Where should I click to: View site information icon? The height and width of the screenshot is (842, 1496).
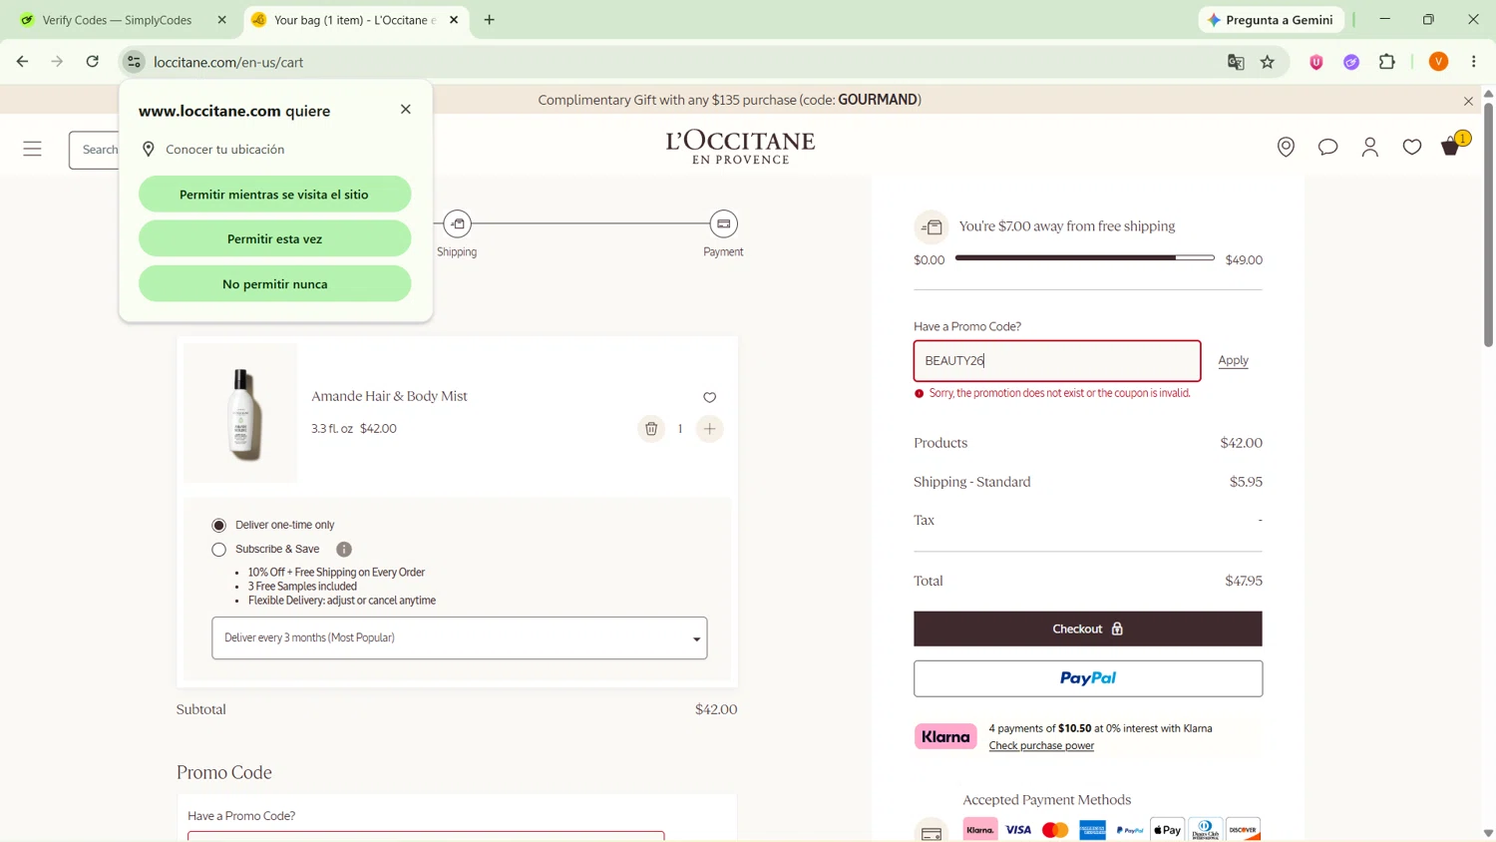tap(134, 62)
